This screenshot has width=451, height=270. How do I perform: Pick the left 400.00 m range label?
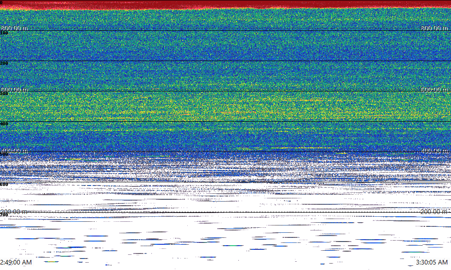[14, 151]
